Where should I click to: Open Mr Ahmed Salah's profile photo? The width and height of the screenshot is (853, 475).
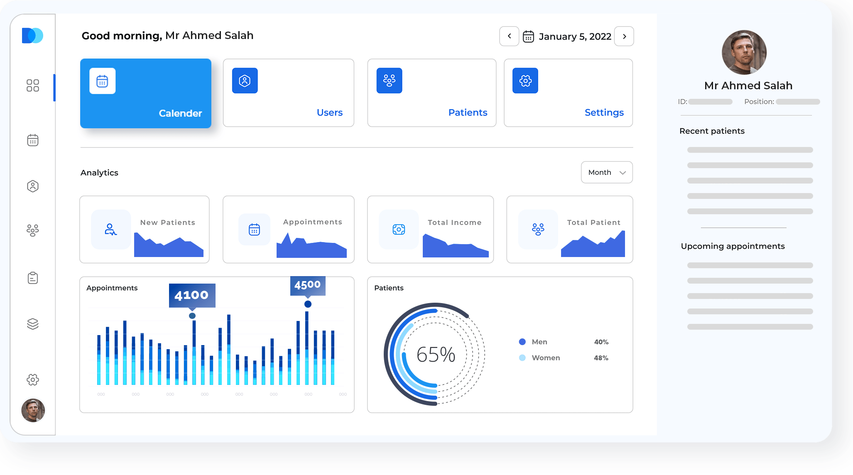[x=744, y=52]
